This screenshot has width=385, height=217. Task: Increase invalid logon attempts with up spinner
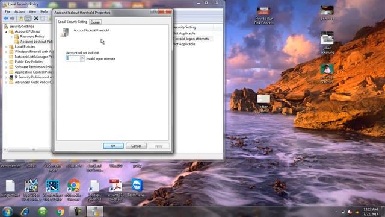(x=82, y=57)
